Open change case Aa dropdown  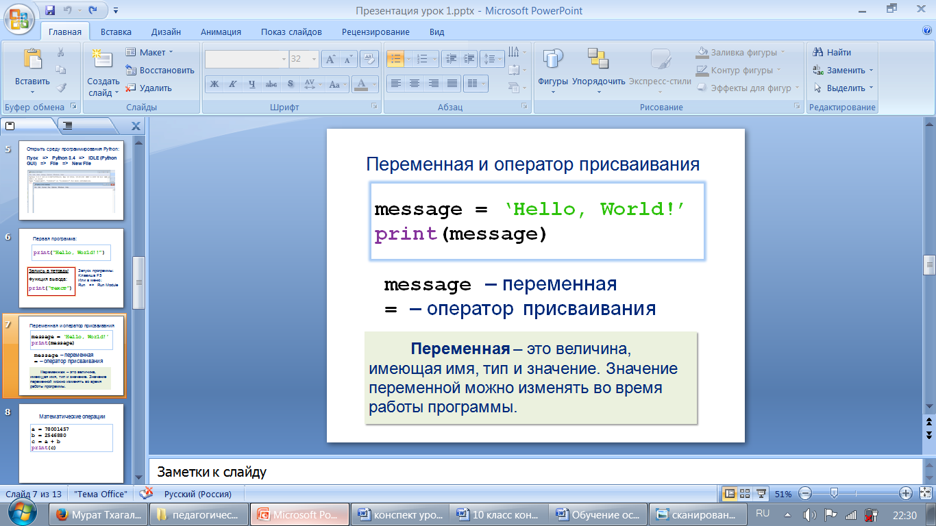[336, 84]
